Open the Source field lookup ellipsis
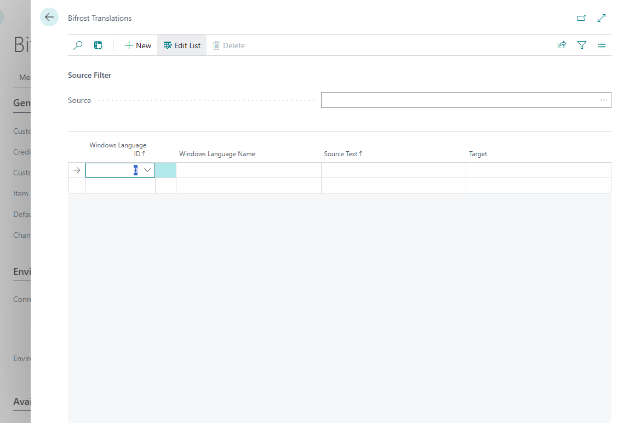 (x=604, y=100)
